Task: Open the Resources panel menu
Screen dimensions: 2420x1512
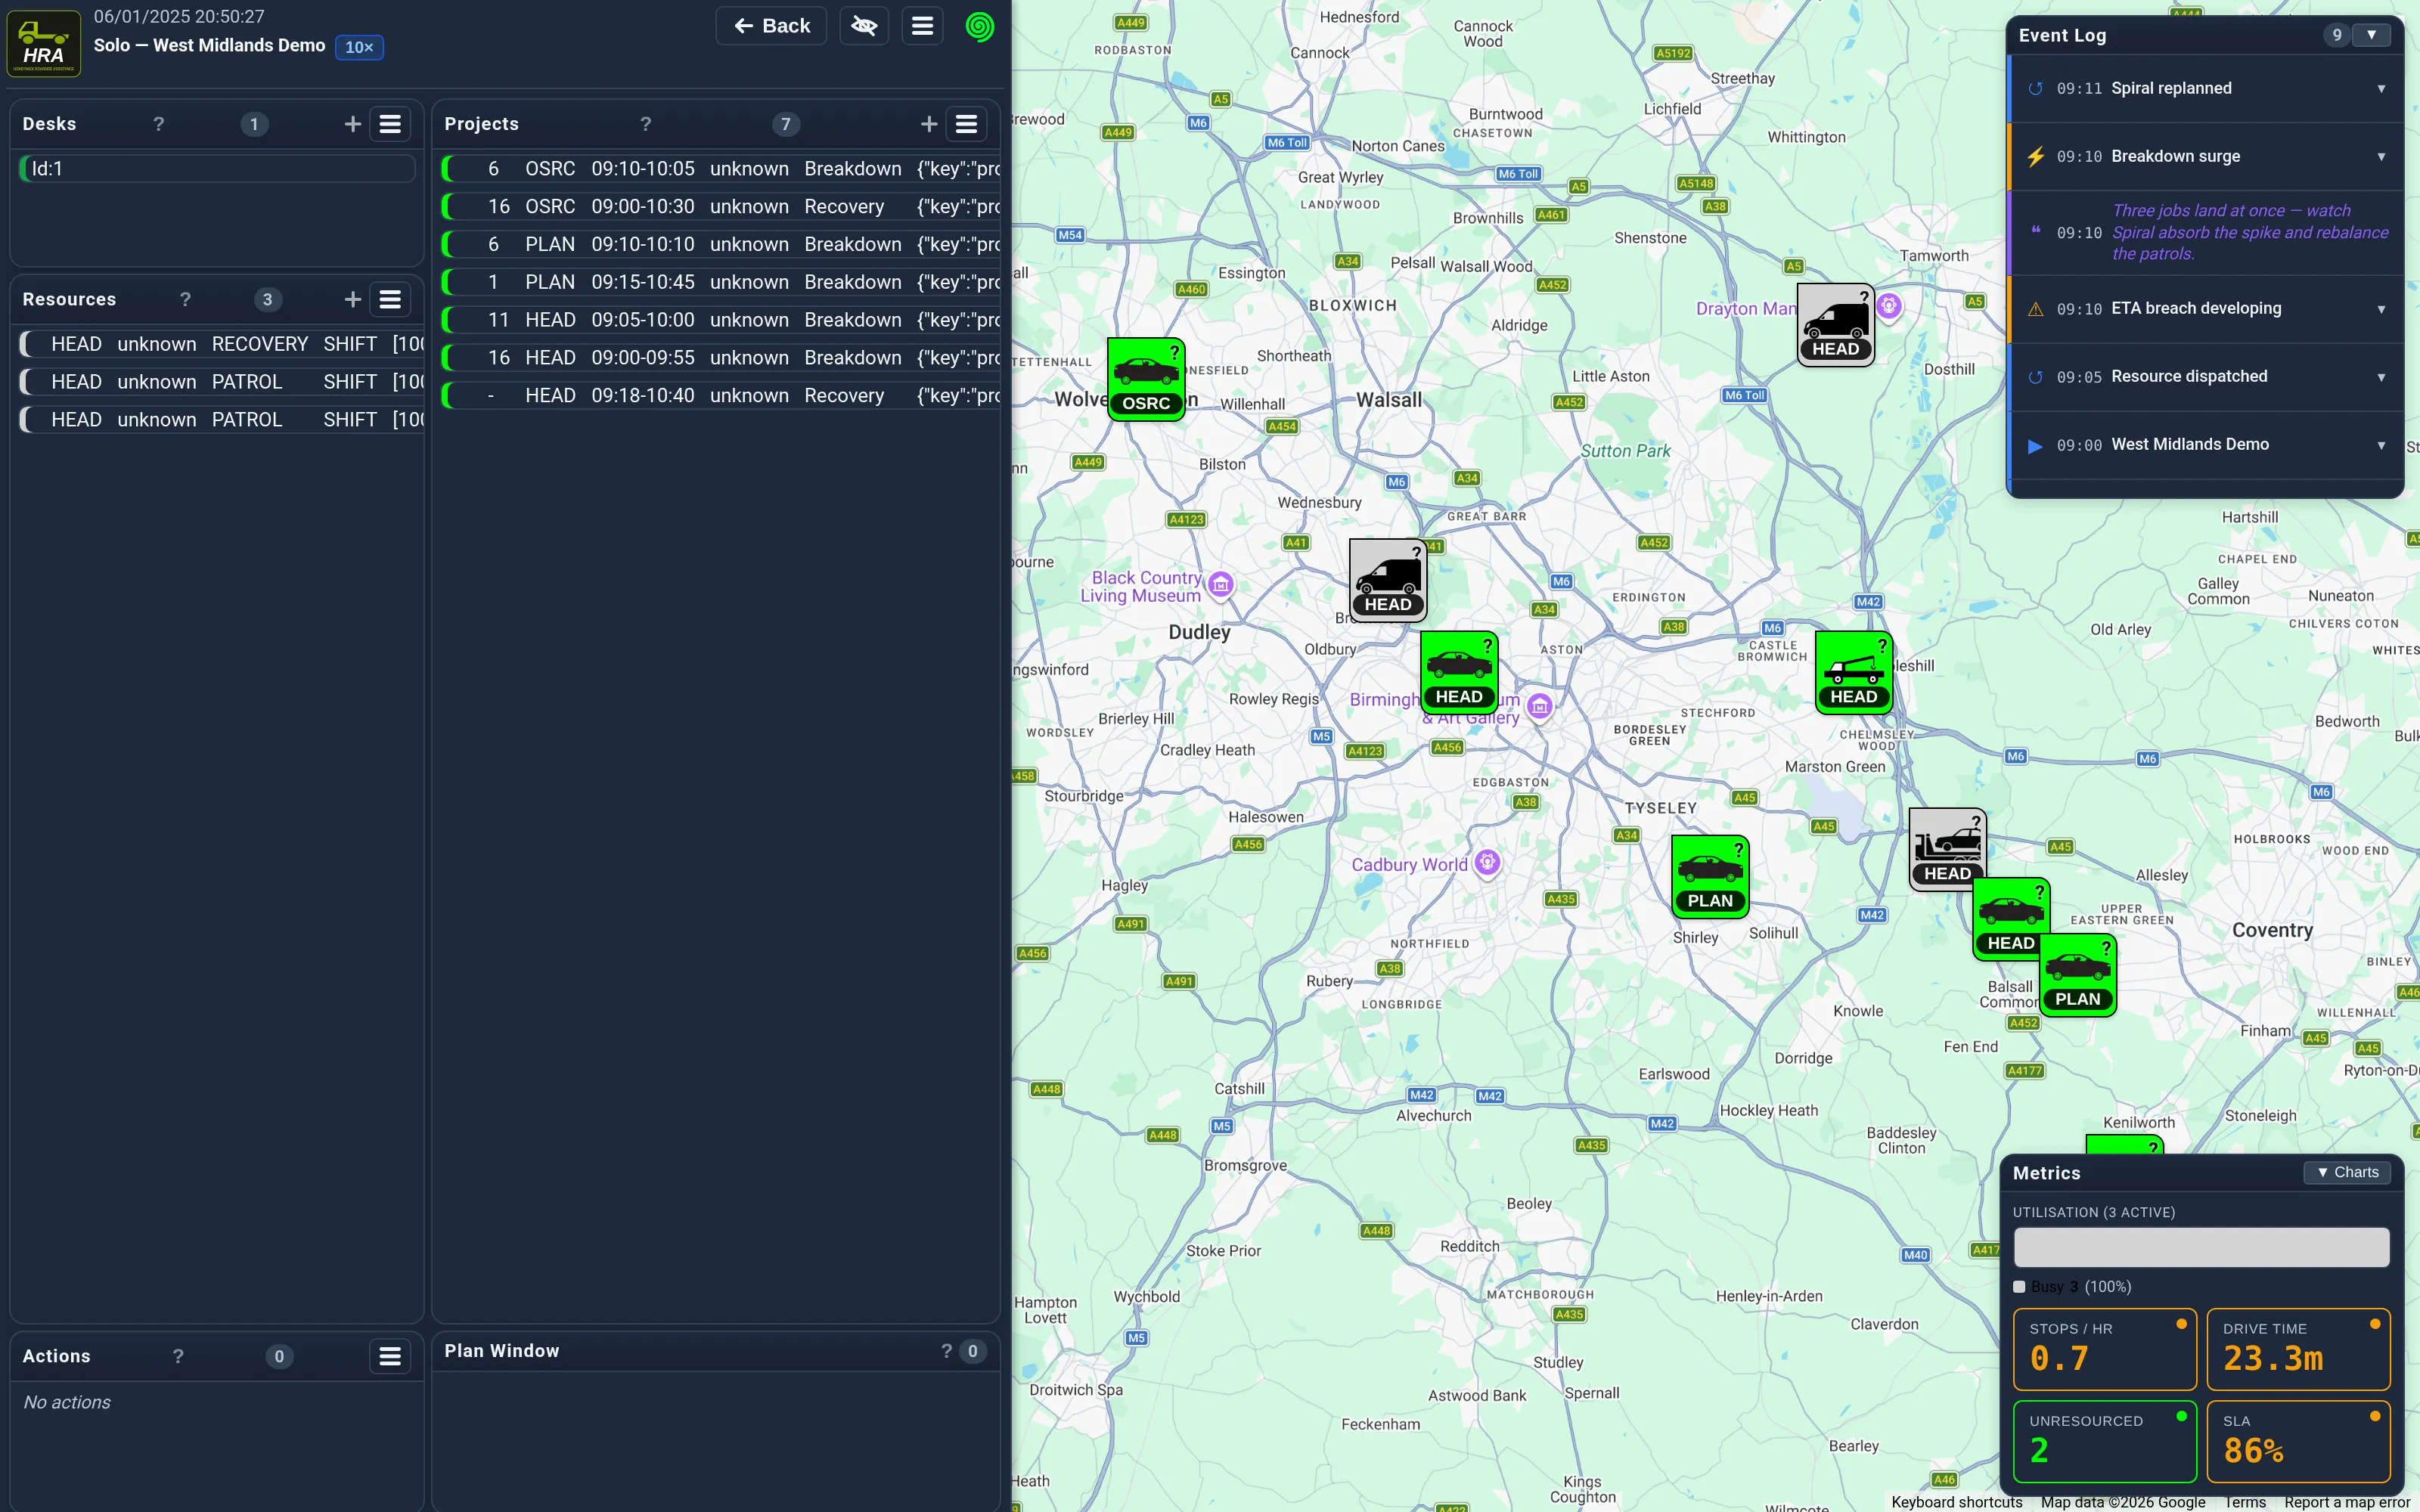Action: click(x=390, y=299)
